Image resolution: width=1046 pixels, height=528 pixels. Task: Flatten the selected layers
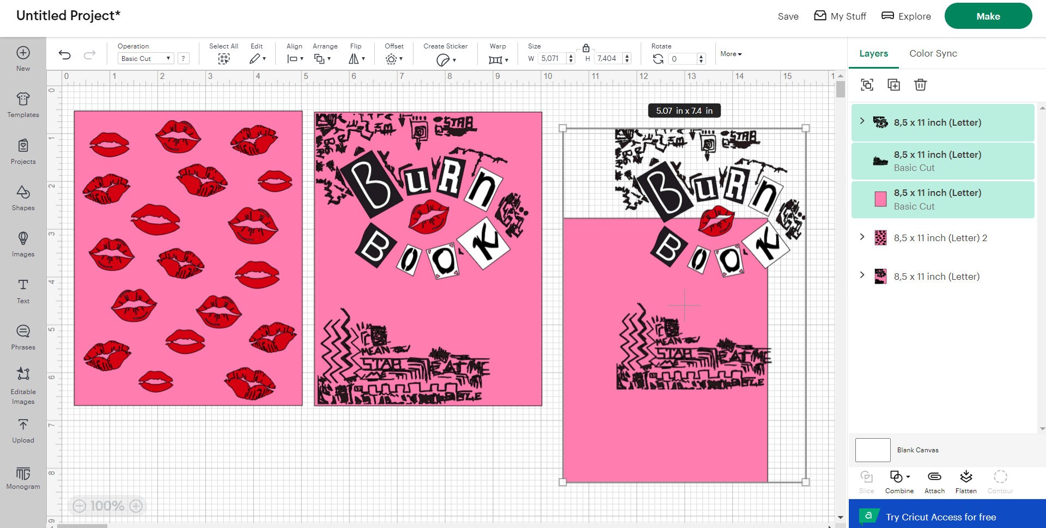pos(966,480)
